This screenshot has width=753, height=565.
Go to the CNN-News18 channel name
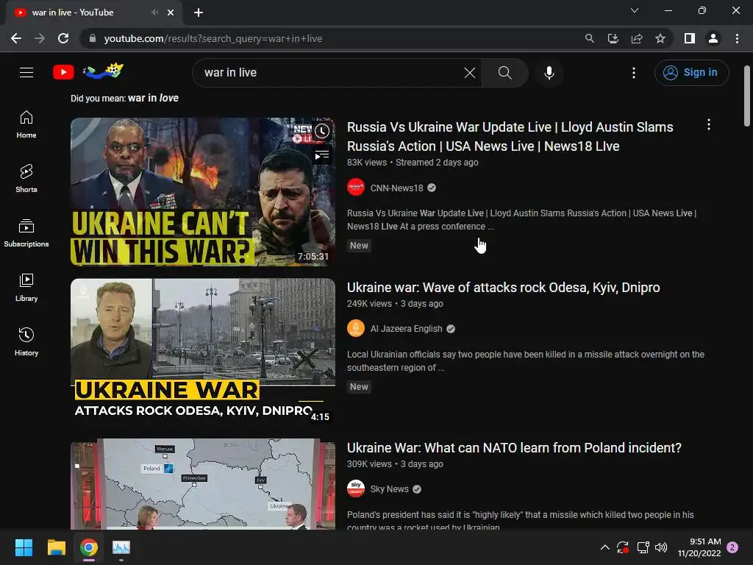[x=396, y=188]
